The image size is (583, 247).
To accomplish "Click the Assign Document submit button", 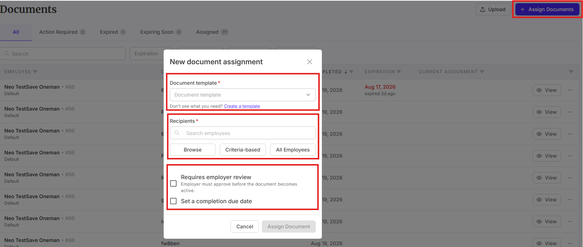I will point(288,227).
